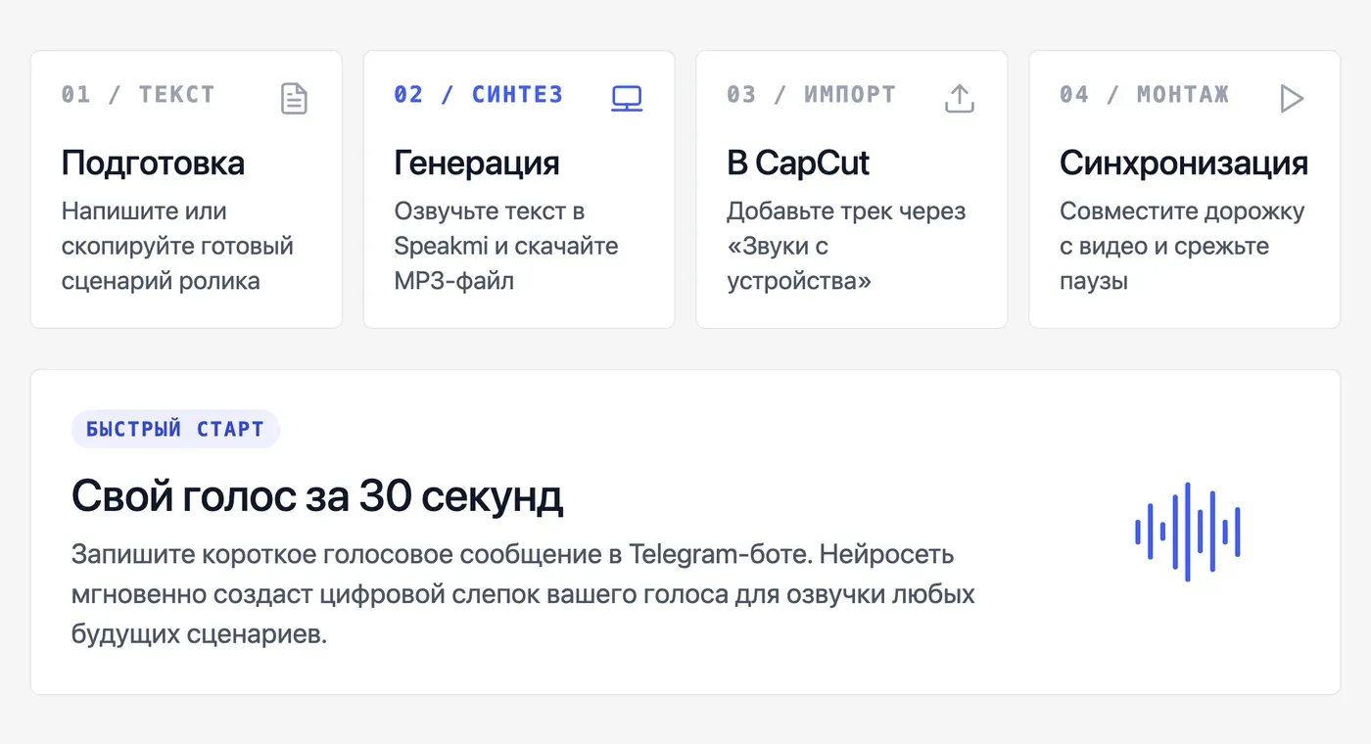Click the "02 / СИНТЕЗ" step label
The image size is (1371, 744).
[479, 95]
